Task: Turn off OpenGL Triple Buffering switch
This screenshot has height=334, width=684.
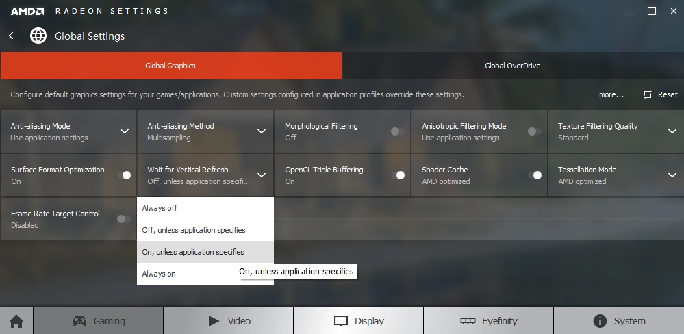Action: click(x=398, y=175)
